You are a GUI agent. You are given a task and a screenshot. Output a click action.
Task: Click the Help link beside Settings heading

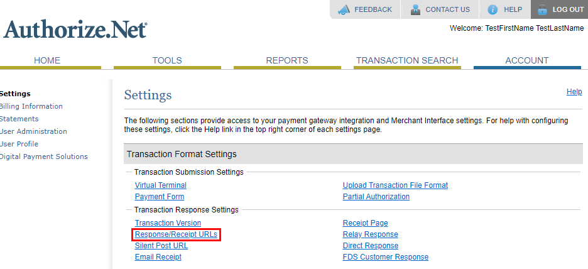click(x=574, y=92)
